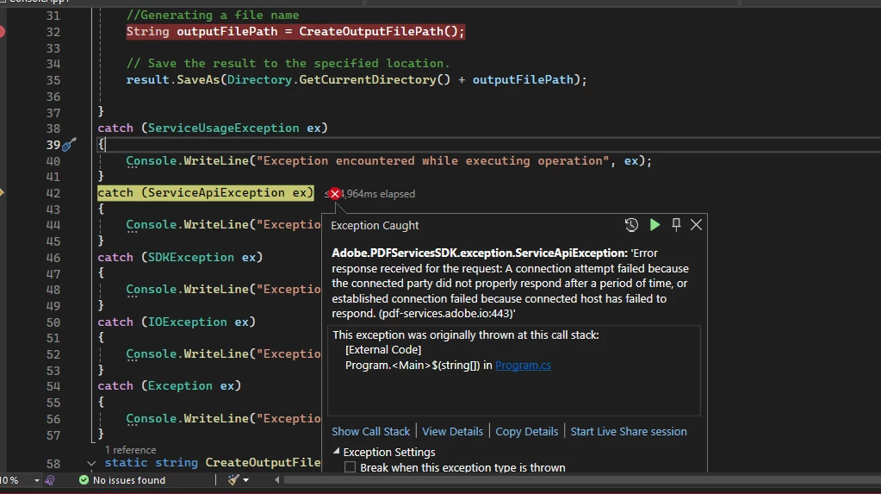This screenshot has height=494, width=881.
Task: Click SDKException on line 46
Action: [190, 258]
